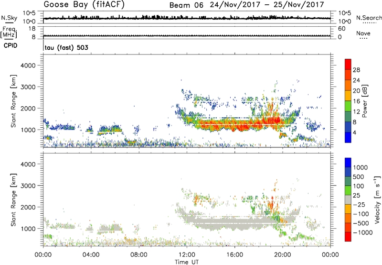This screenshot has width=382, height=265.
Task: Click the Freq. [MHz] axis label
Action: pyautogui.click(x=9, y=32)
